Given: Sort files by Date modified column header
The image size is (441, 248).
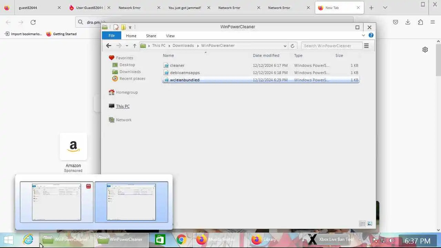Looking at the screenshot, I should pyautogui.click(x=266, y=55).
